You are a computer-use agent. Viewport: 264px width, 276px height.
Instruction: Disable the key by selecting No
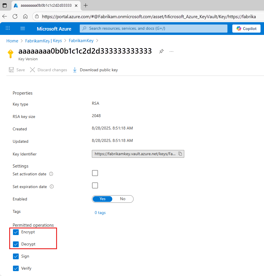123,199
